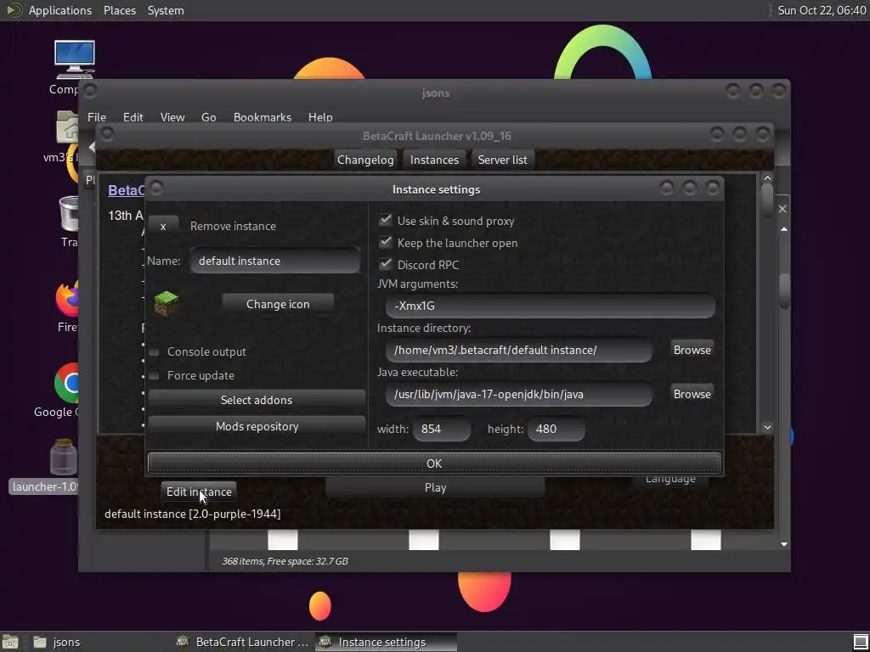Click the instance Name input field
The image size is (870, 652).
[x=274, y=261]
